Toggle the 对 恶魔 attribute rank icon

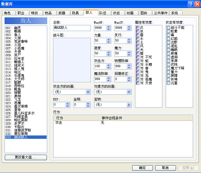tap(138, 79)
